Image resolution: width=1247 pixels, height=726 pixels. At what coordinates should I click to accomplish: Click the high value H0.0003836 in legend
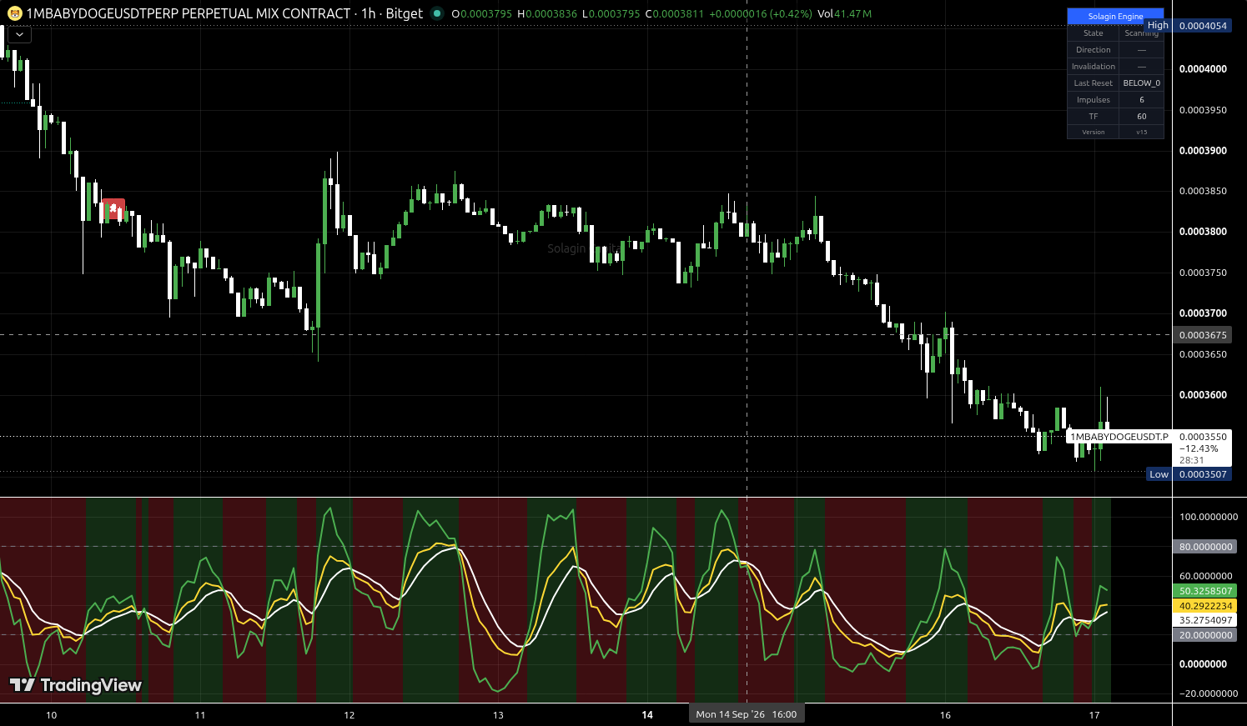coord(547,14)
